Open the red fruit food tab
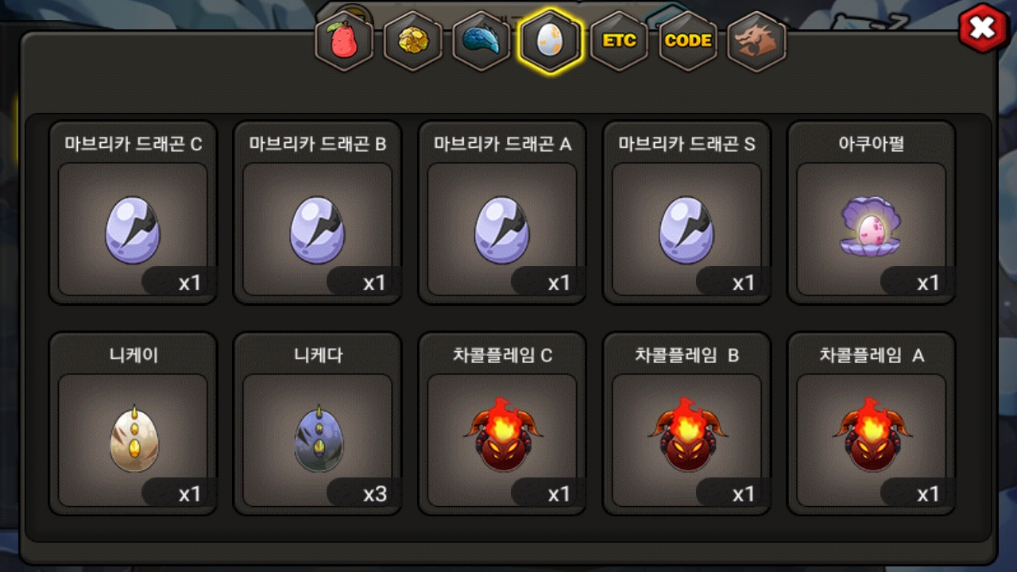The width and height of the screenshot is (1017, 572). point(344,41)
